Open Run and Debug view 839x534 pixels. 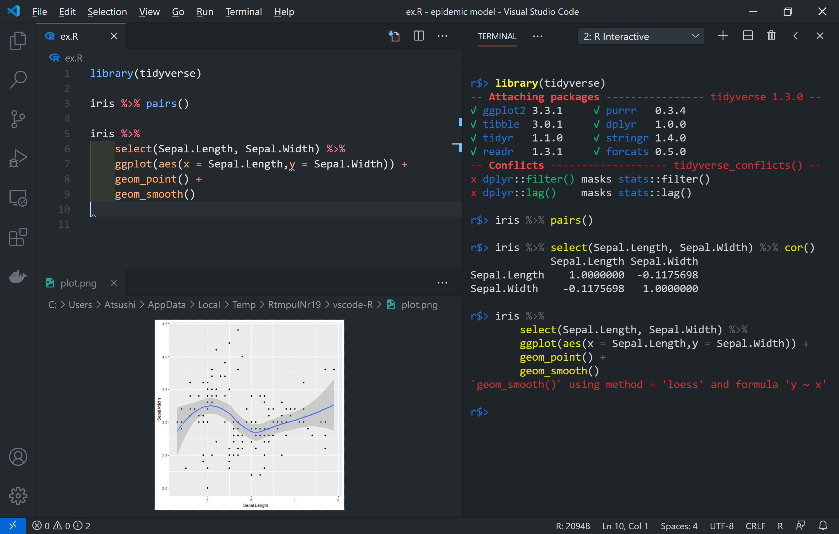(x=18, y=159)
